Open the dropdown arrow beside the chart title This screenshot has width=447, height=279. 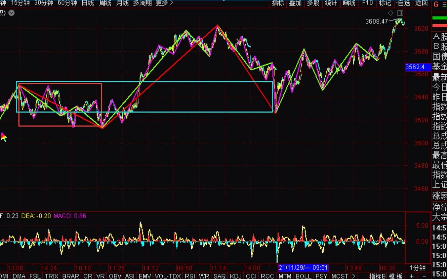click(12, 13)
